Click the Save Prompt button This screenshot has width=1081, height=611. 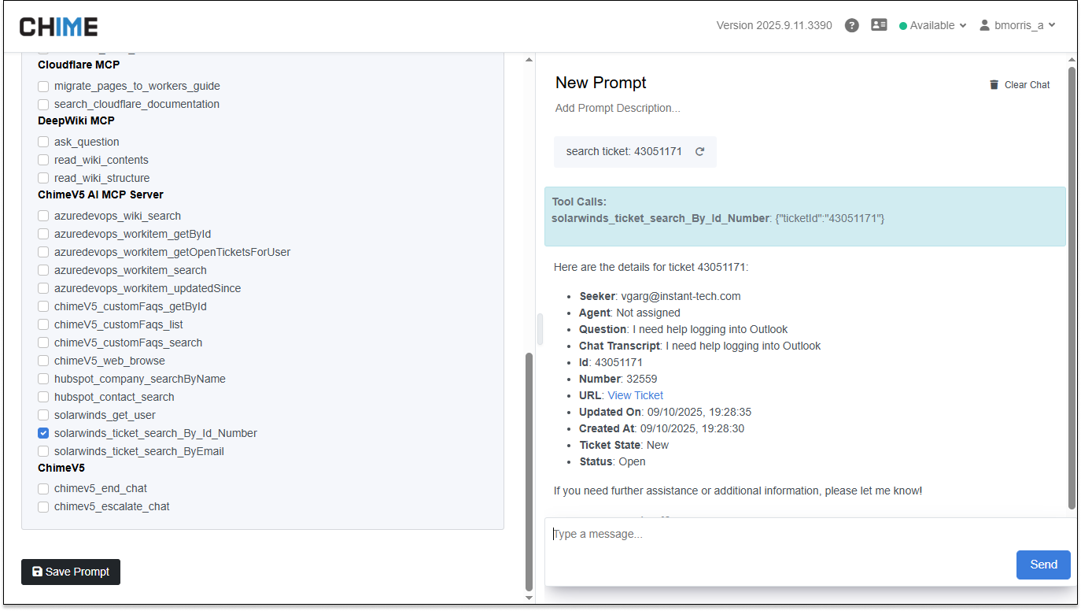point(71,572)
